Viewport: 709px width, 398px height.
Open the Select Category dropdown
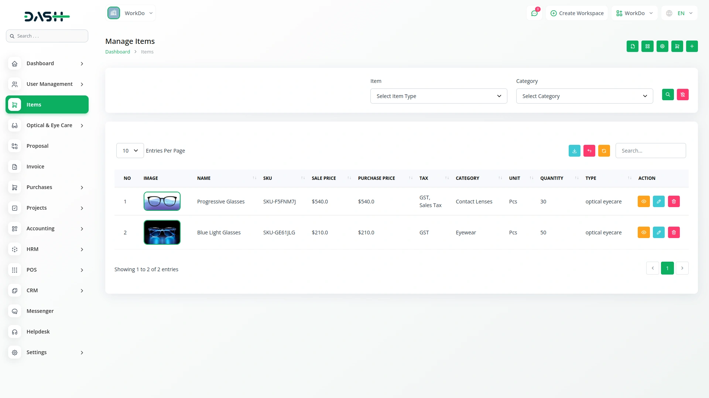coord(584,96)
